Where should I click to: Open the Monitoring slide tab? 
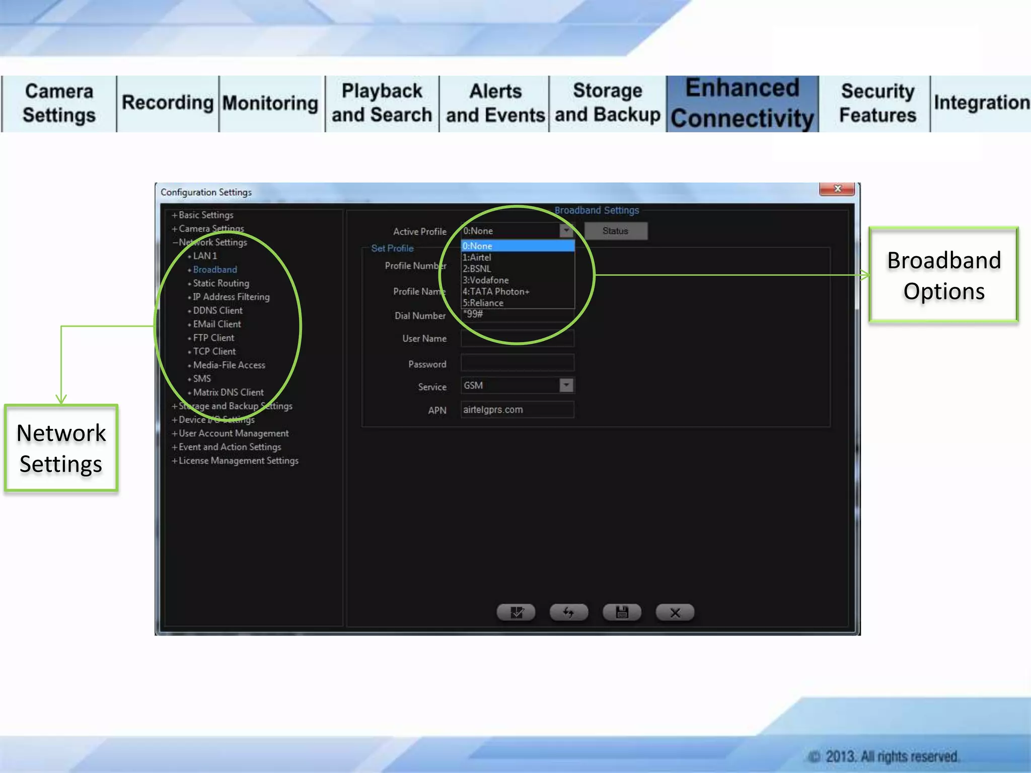click(x=271, y=104)
